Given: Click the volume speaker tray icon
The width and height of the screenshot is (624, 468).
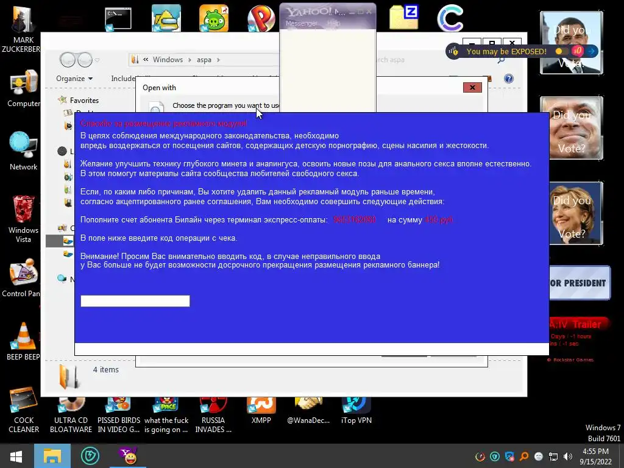Looking at the screenshot, I should (568, 456).
